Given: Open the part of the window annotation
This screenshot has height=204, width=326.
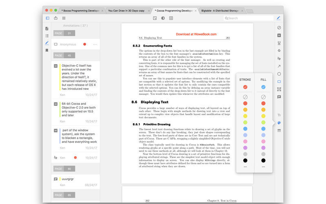Looking at the screenshot, I should pyautogui.click(x=75, y=139).
